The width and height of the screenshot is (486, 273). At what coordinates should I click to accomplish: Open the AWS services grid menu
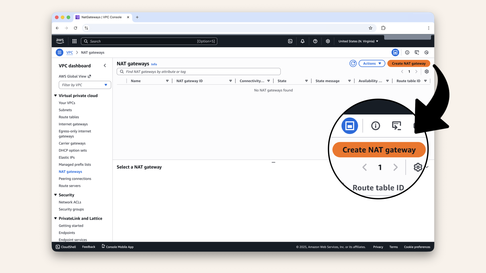coord(74,41)
